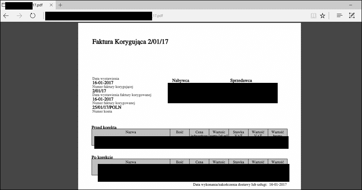The width and height of the screenshot is (362, 190).
Task: Click the forward navigation arrow
Action: (20, 16)
